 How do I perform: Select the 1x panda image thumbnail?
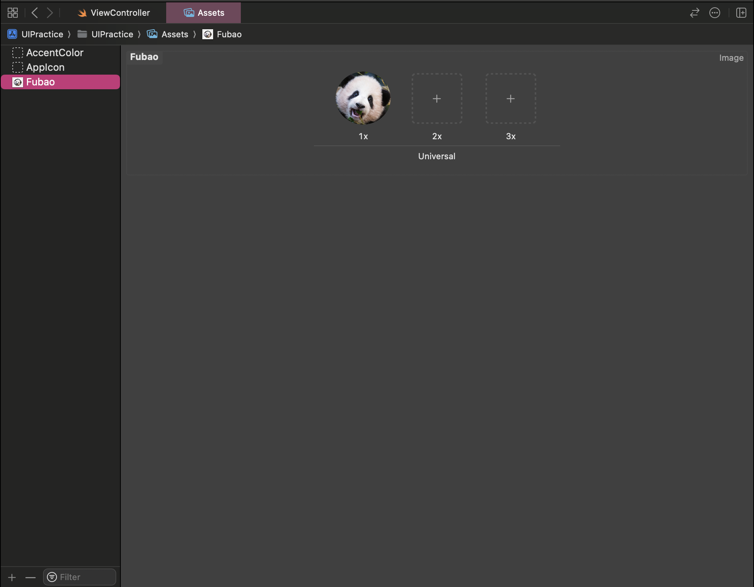click(363, 98)
